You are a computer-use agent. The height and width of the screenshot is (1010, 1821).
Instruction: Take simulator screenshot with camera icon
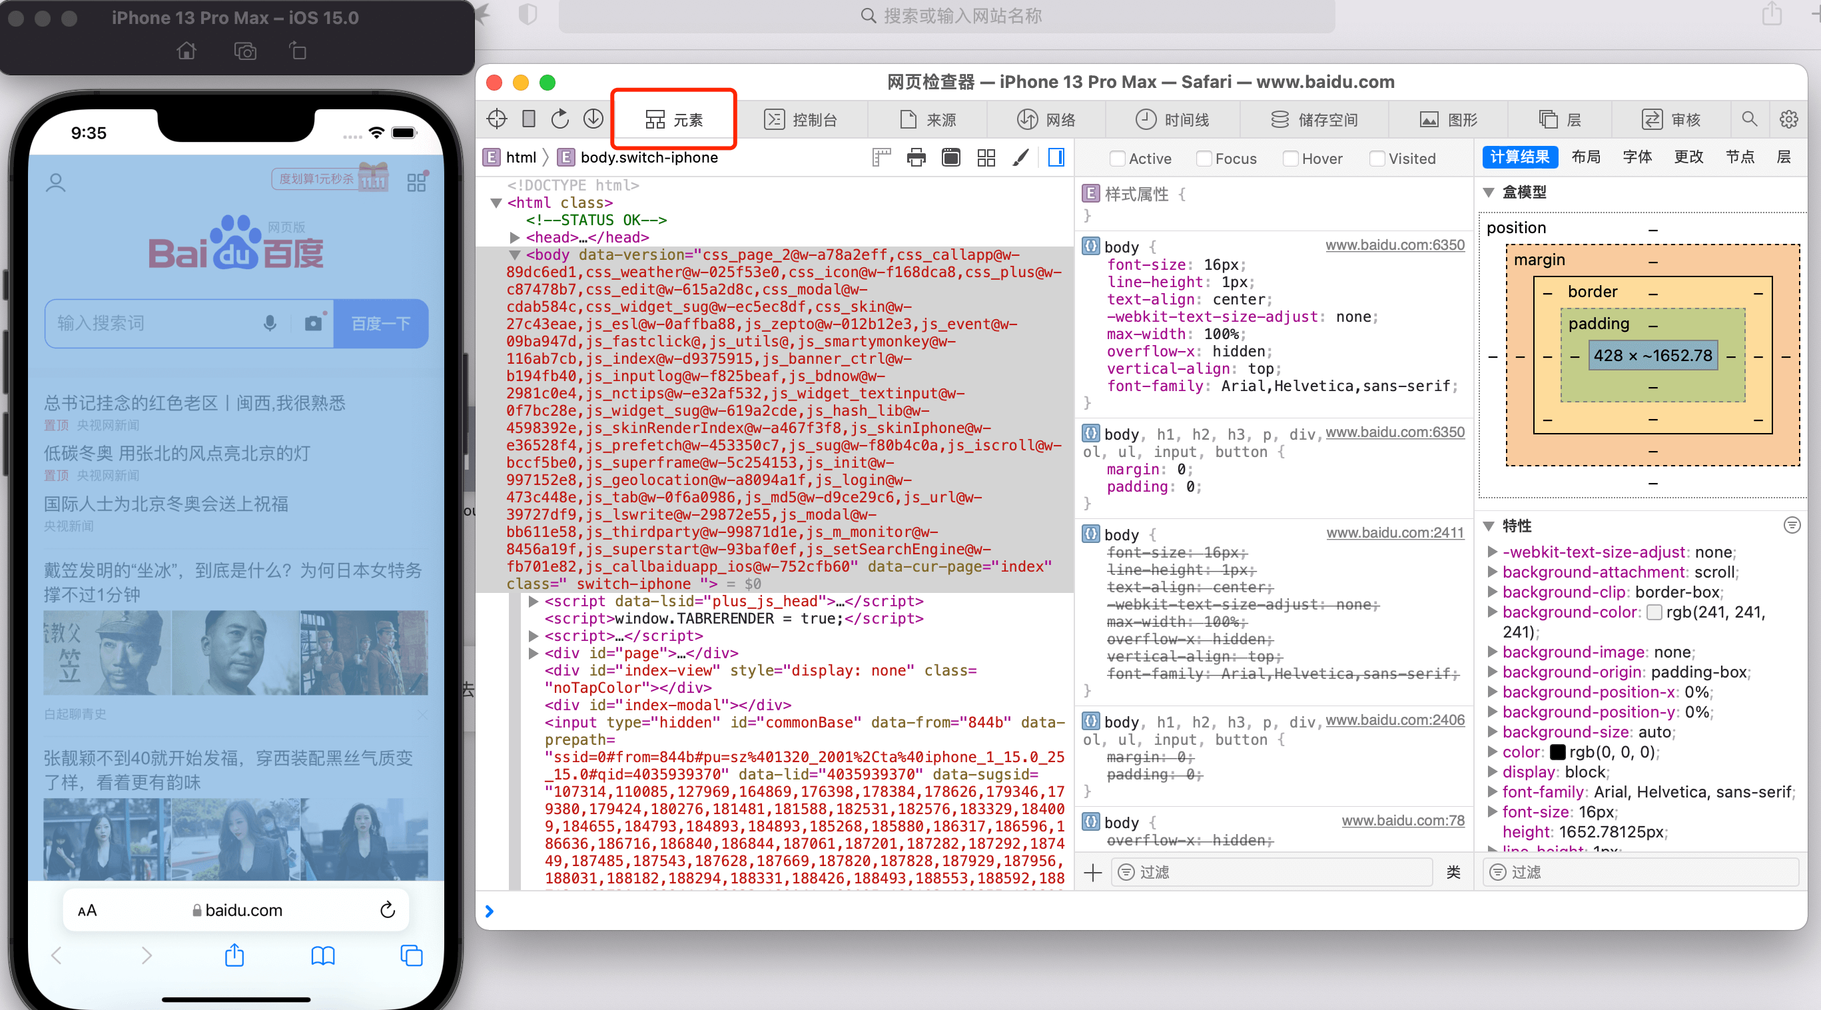(x=245, y=51)
